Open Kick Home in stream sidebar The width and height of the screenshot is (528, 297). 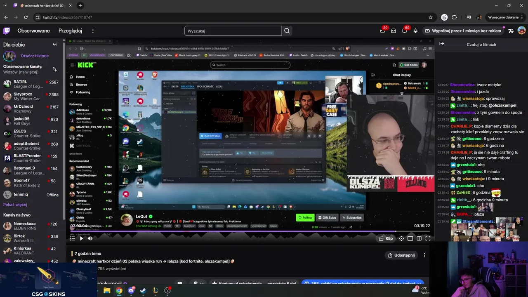point(77,77)
